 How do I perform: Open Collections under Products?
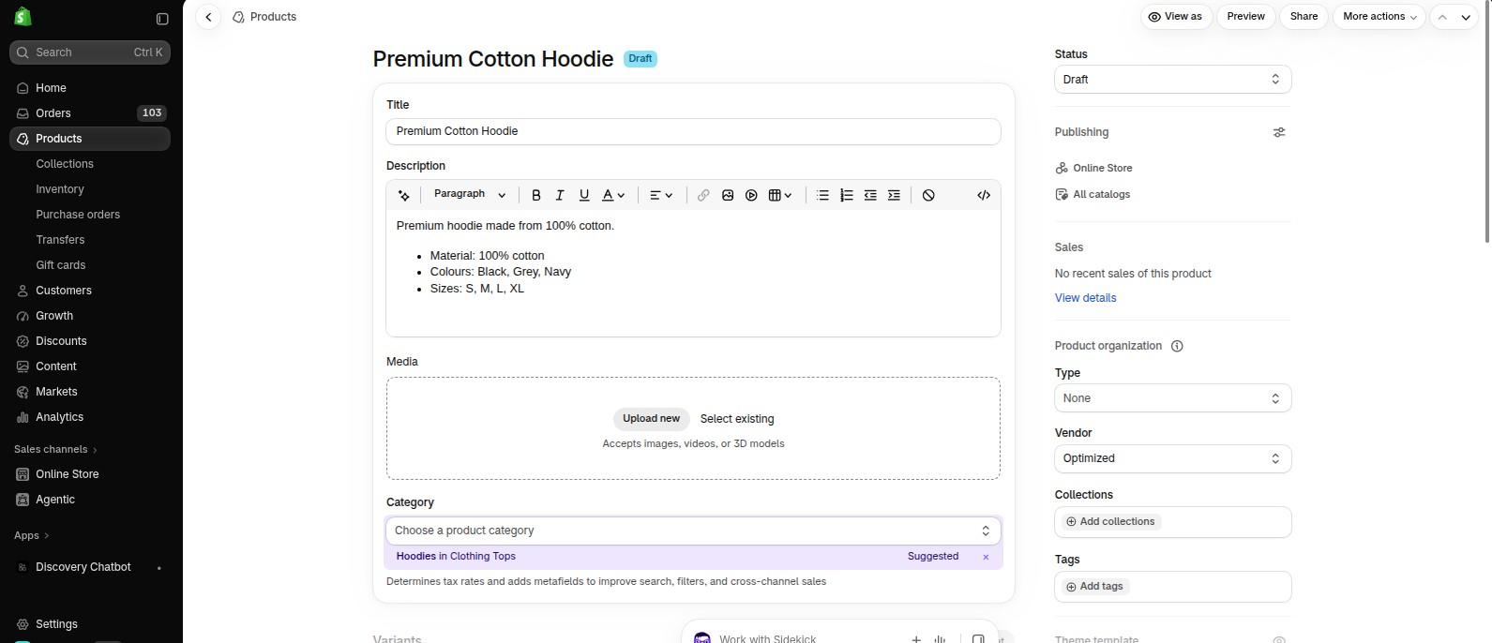pos(65,164)
